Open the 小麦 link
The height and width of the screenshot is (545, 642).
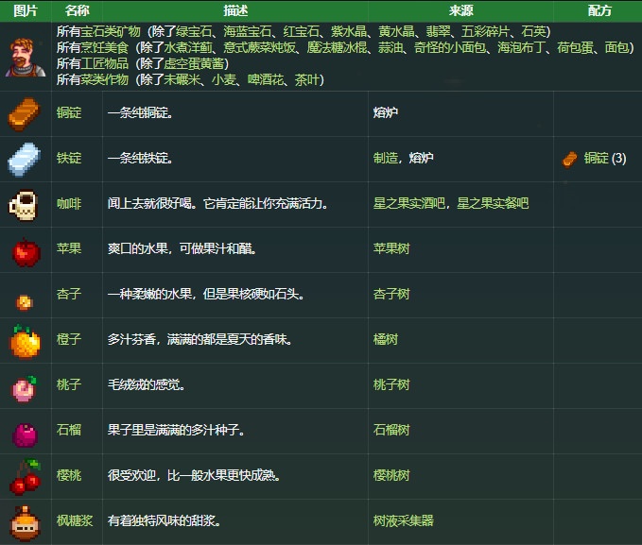pyautogui.click(x=223, y=79)
